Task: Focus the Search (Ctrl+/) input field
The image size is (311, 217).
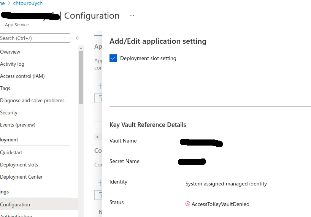Action: coord(34,38)
